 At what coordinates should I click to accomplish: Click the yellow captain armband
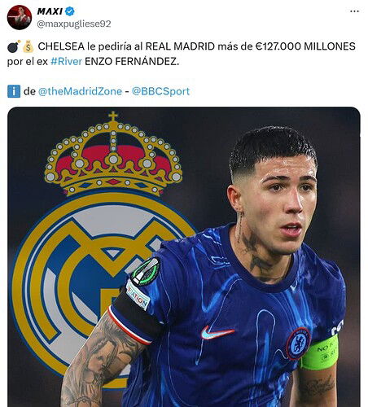[320, 353]
